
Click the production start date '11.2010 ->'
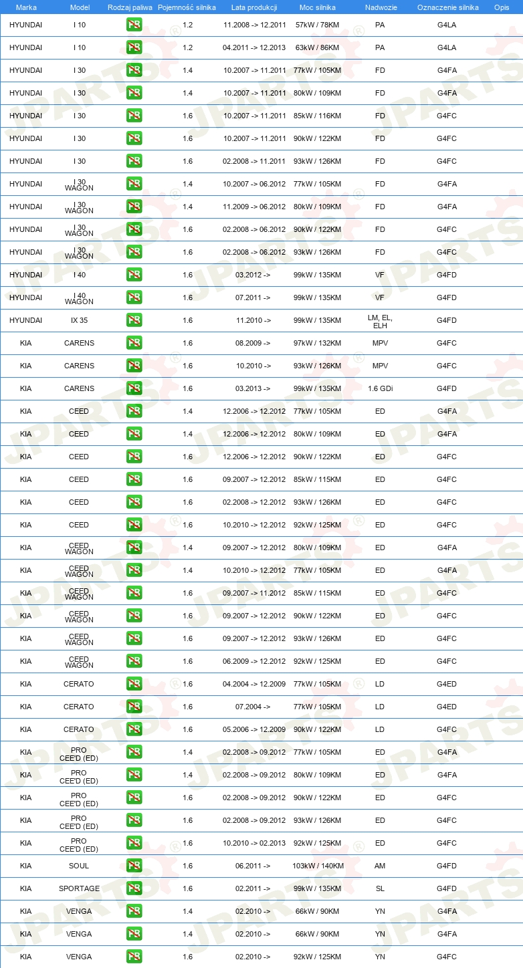click(253, 320)
